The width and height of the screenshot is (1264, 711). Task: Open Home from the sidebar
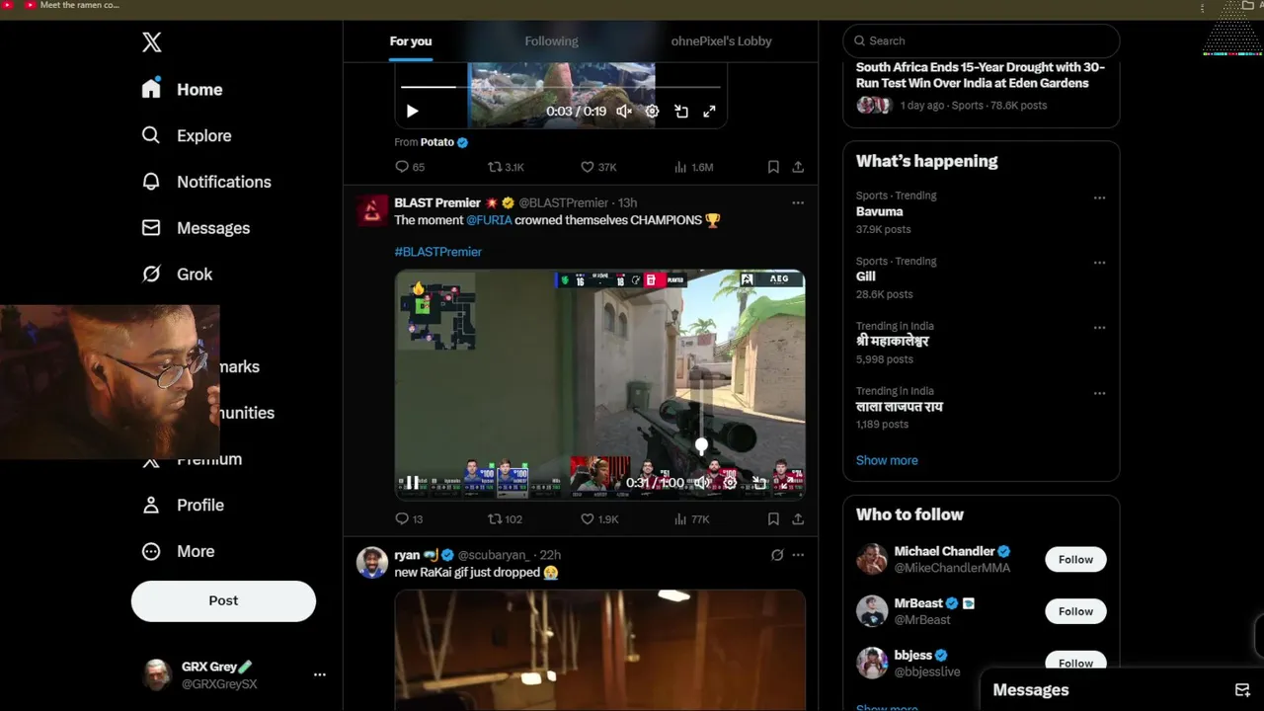coord(182,89)
